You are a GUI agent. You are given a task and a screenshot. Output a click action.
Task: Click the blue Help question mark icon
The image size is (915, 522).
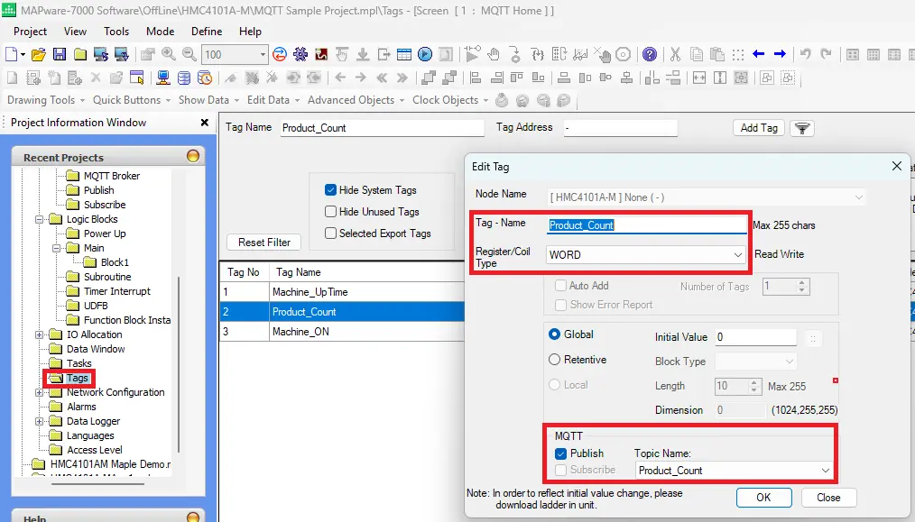point(649,55)
